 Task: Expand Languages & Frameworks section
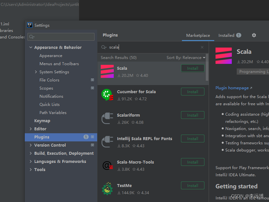(31, 161)
